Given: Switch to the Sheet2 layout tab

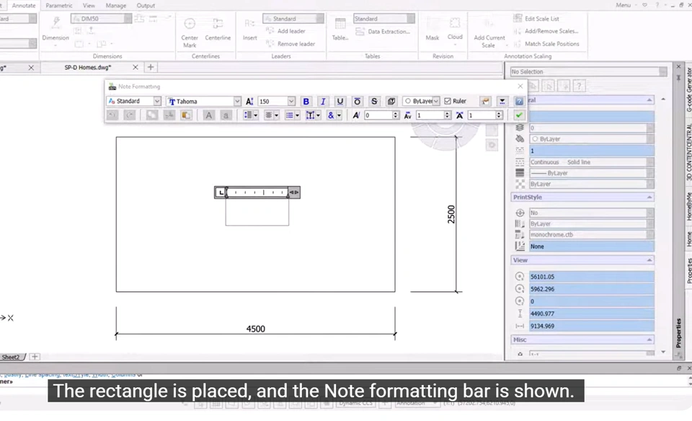Looking at the screenshot, I should point(11,357).
